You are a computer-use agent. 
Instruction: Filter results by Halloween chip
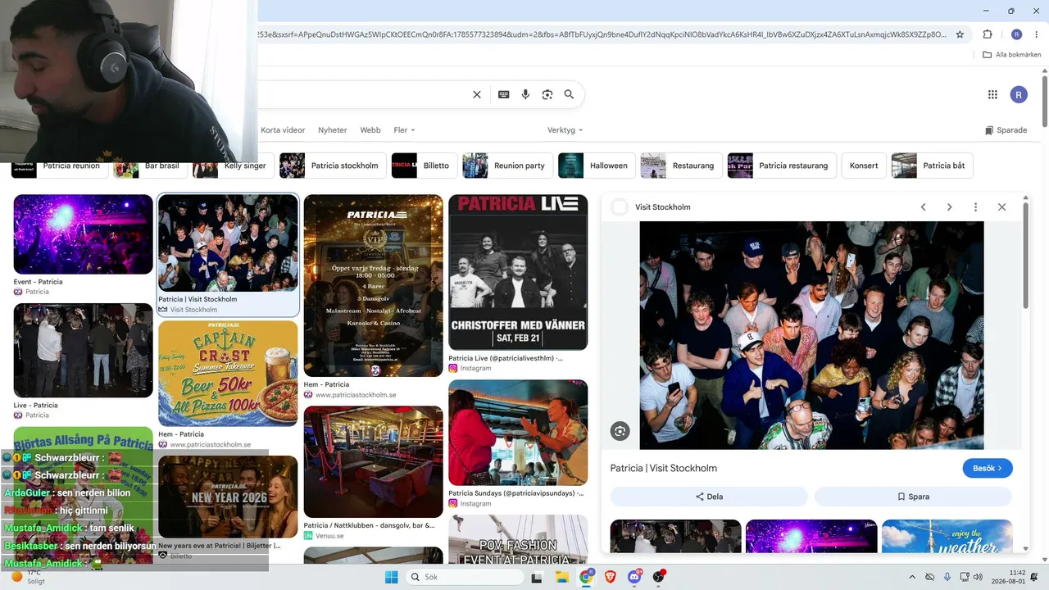coord(597,166)
